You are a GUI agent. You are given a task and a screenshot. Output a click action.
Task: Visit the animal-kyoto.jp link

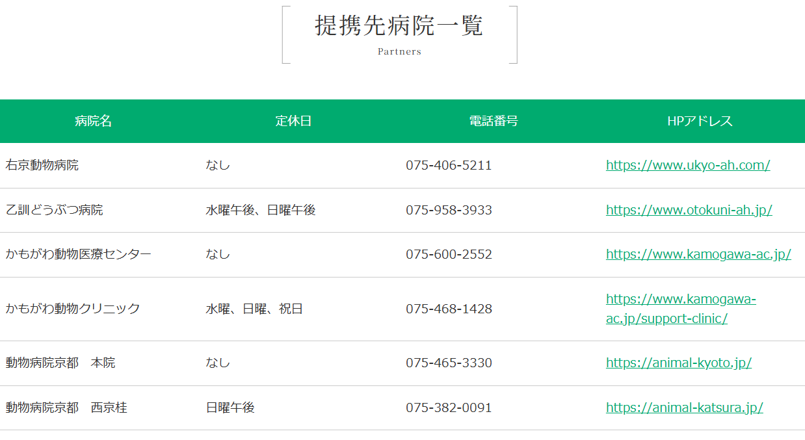point(678,363)
